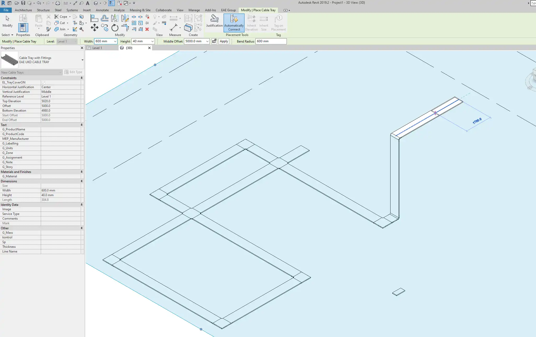Open the Height dropdown in options bar
The width and height of the screenshot is (536, 337).
[x=152, y=41]
